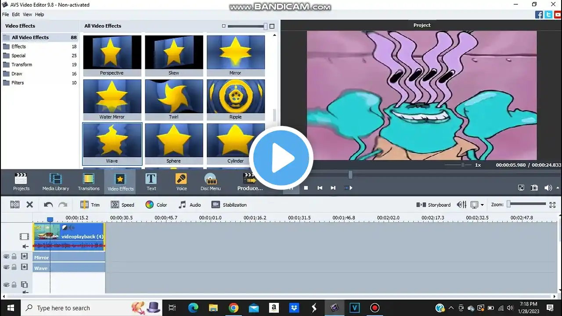
Task: Open the Transitions panel
Action: point(89,182)
